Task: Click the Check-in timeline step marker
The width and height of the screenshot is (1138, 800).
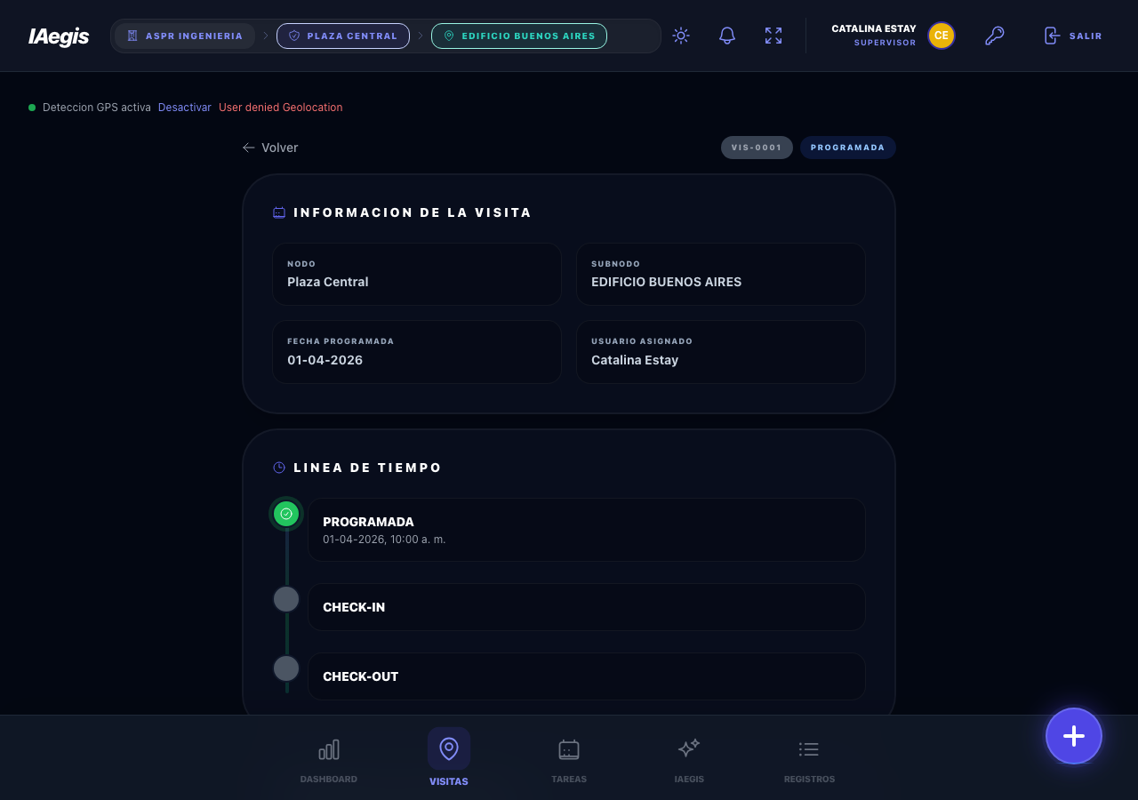Action: point(286,599)
